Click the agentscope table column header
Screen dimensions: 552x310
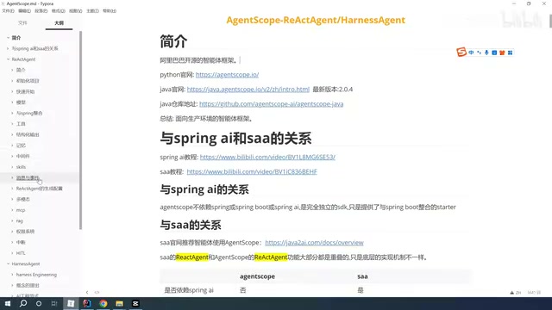tap(257, 276)
